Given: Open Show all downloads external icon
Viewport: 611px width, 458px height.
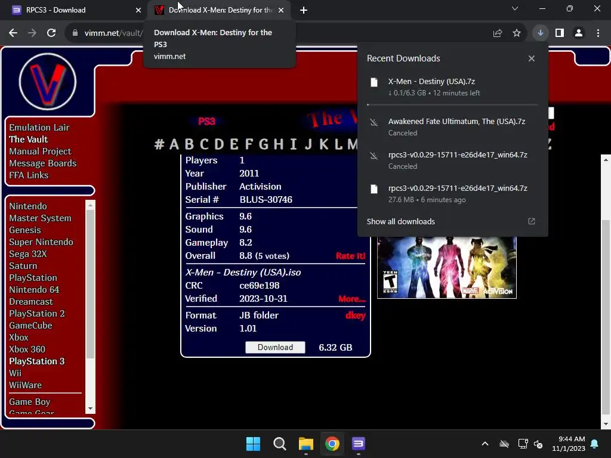Looking at the screenshot, I should (532, 221).
